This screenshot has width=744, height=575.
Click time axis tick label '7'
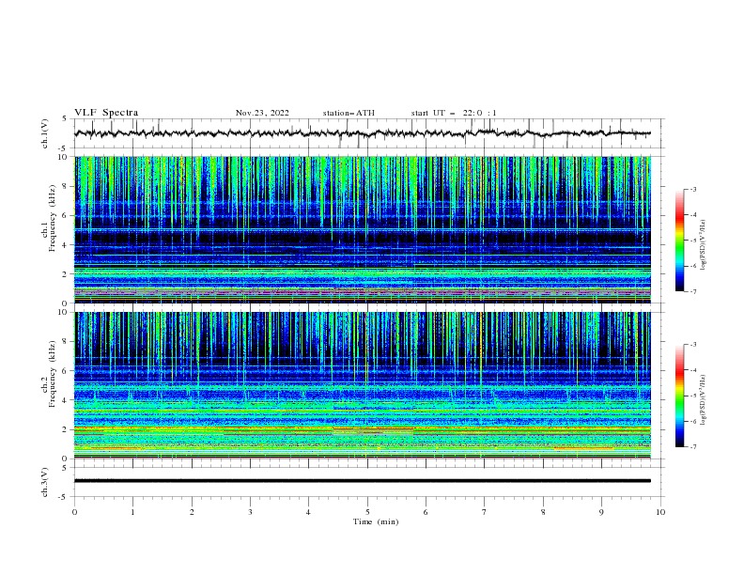pyautogui.click(x=485, y=512)
